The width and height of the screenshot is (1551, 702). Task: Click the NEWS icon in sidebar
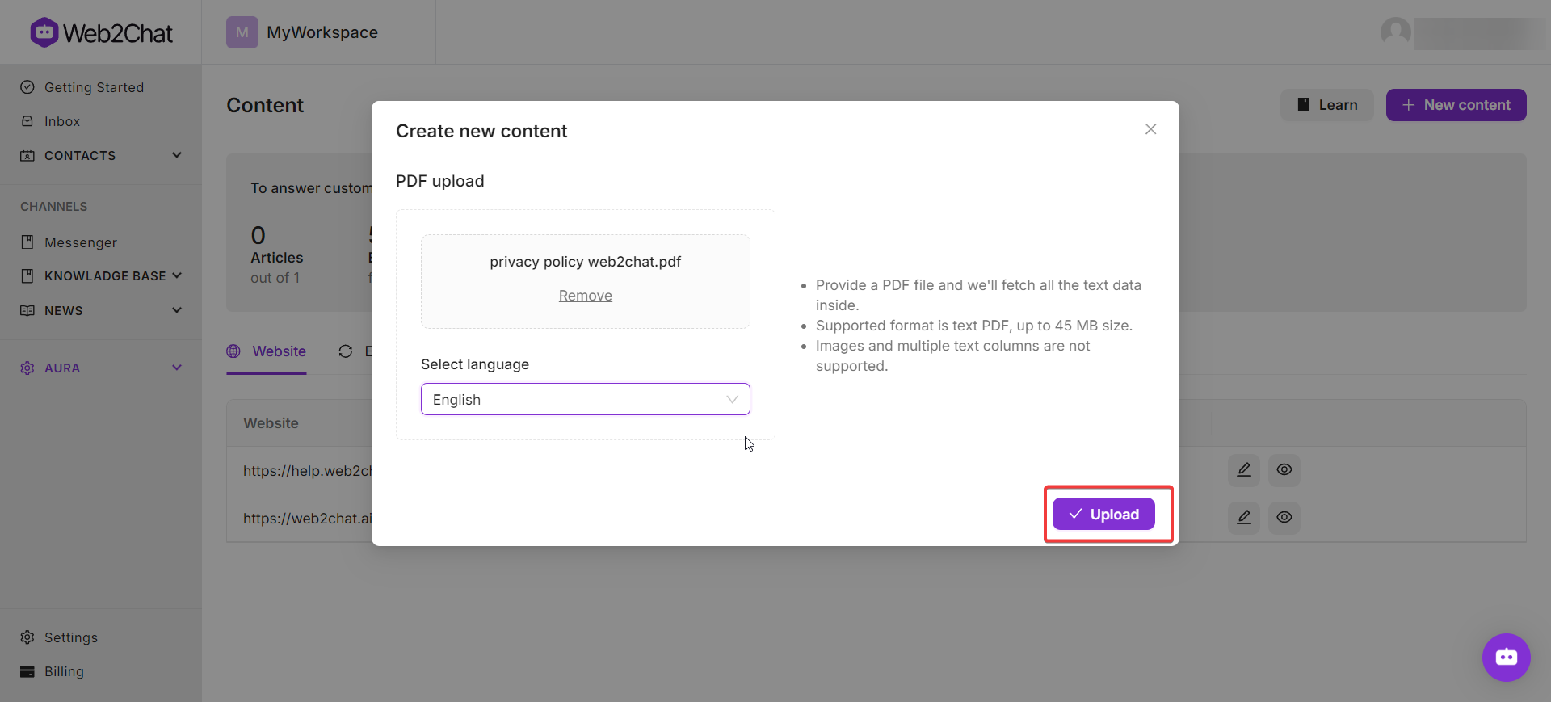point(27,310)
